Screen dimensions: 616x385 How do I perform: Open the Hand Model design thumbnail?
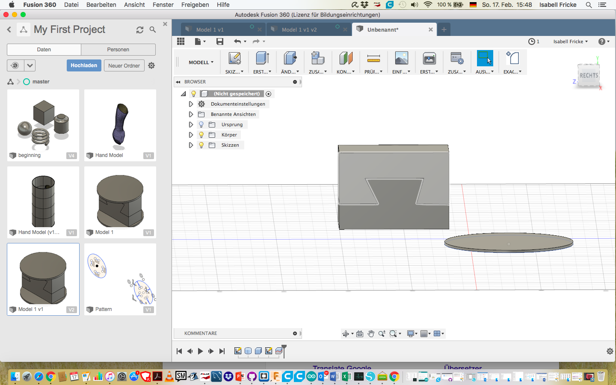coord(120,125)
